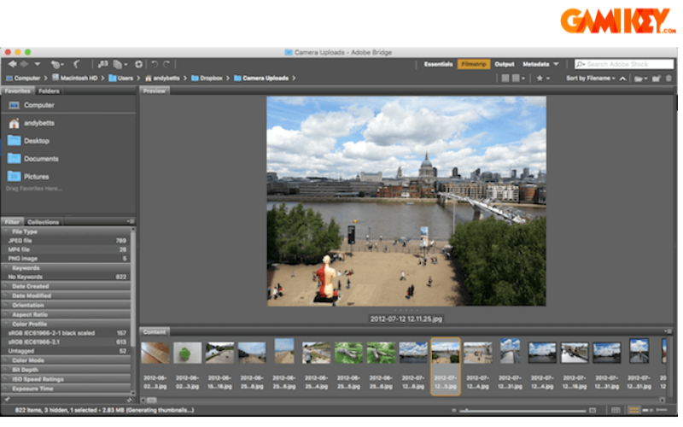Go back with the left arrow button
Image resolution: width=683 pixels, height=427 pixels.
[12, 64]
